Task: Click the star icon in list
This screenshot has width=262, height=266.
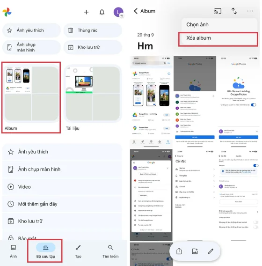Action: [11, 152]
